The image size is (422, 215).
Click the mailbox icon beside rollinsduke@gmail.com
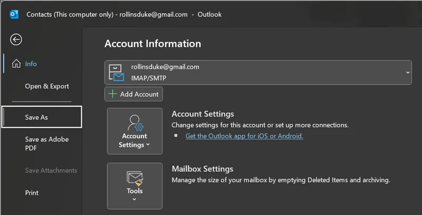[116, 73]
